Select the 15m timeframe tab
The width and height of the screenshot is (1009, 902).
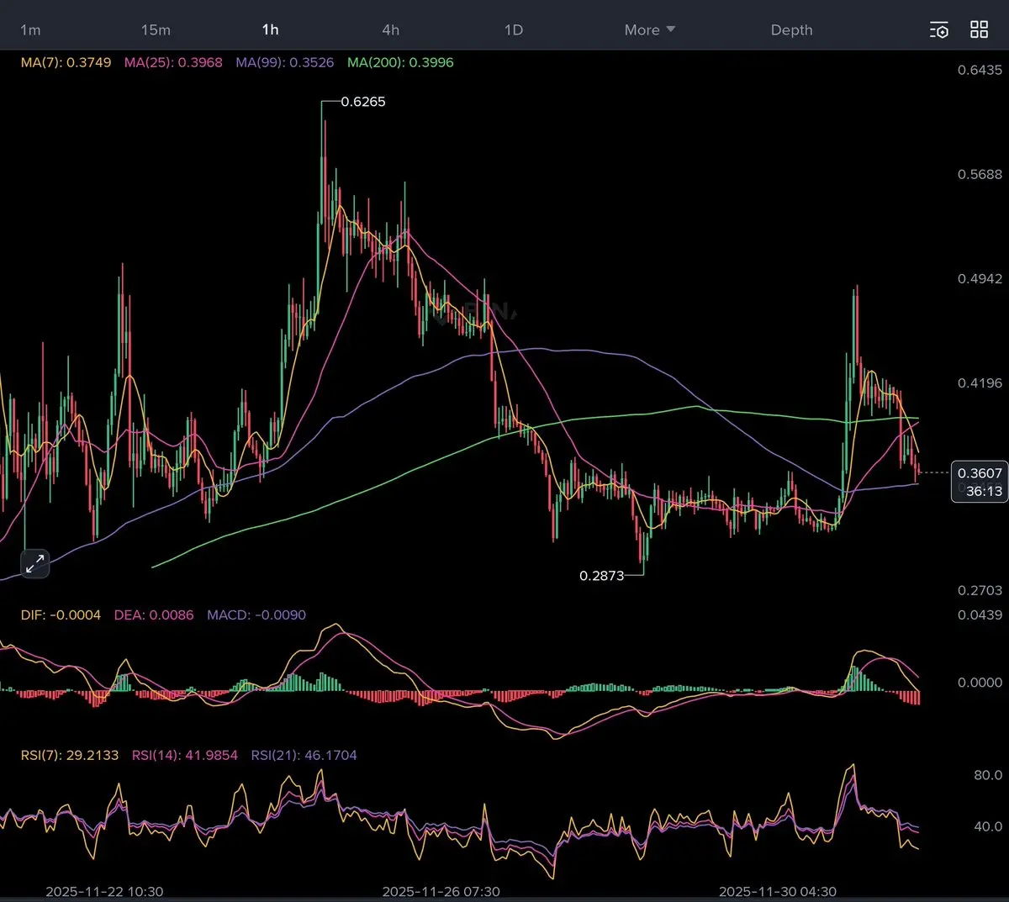click(x=156, y=30)
